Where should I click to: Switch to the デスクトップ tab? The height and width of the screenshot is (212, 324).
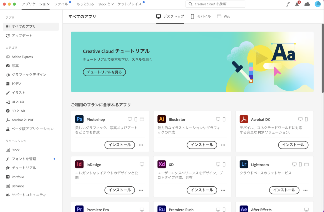(170, 16)
